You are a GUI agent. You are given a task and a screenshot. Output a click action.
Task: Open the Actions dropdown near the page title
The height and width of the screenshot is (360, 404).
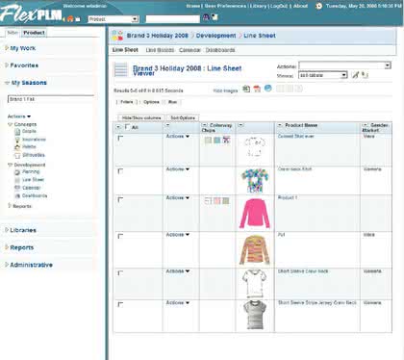[344, 65]
